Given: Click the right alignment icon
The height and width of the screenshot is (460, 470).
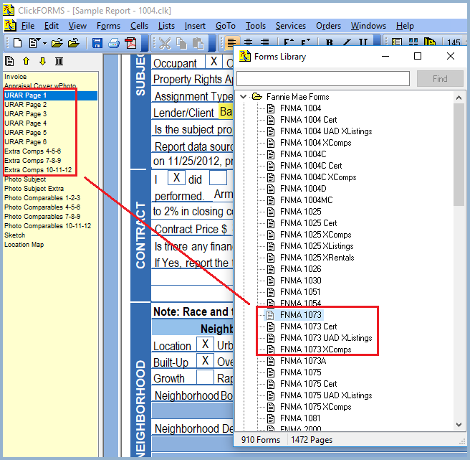Looking at the screenshot, I should (264, 42).
